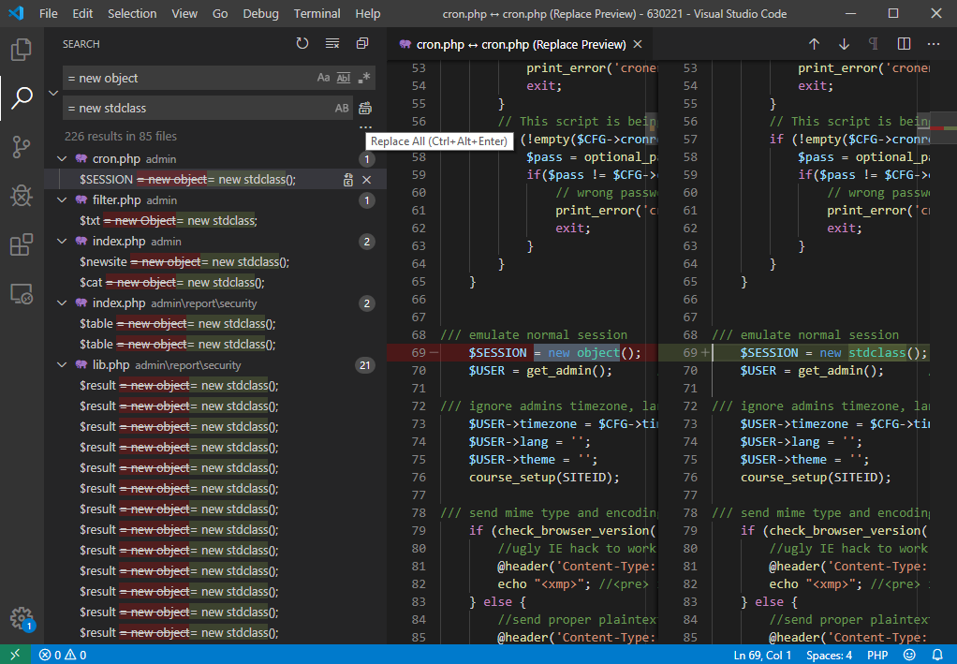Open the Terminal menu
The image size is (957, 664).
click(x=317, y=14)
